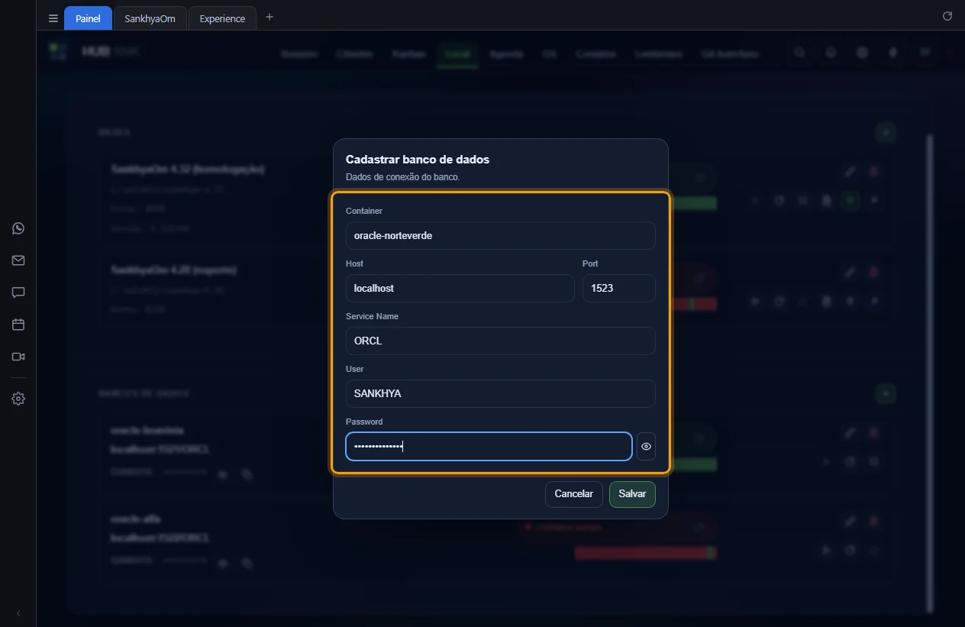This screenshot has width=965, height=627.
Task: Show the password with the eye toggle
Action: click(x=646, y=447)
